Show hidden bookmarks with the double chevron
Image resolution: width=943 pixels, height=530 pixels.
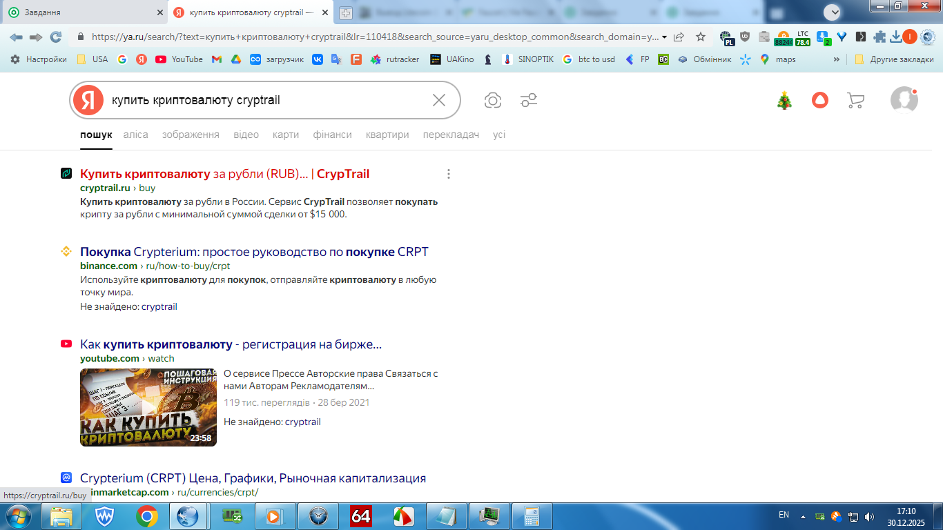(837, 59)
